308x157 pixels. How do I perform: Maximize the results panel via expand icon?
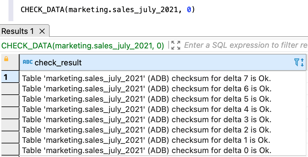(176, 45)
